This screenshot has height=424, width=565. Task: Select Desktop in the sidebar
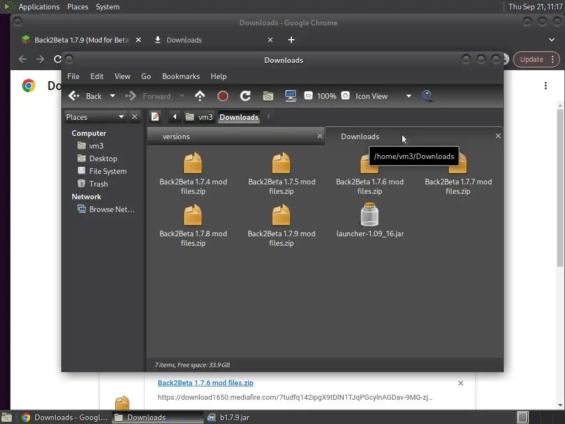point(97,158)
